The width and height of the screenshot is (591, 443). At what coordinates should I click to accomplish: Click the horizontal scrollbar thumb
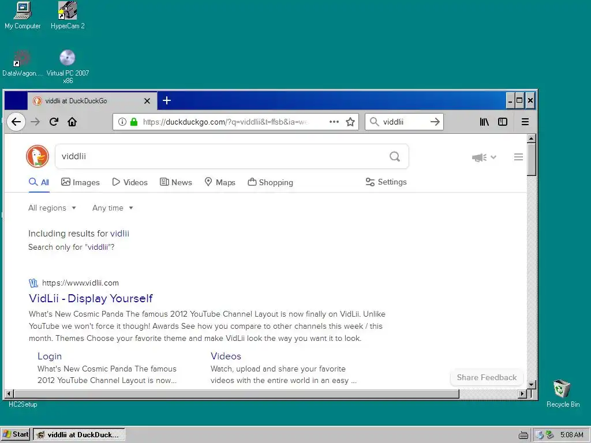[237, 393]
